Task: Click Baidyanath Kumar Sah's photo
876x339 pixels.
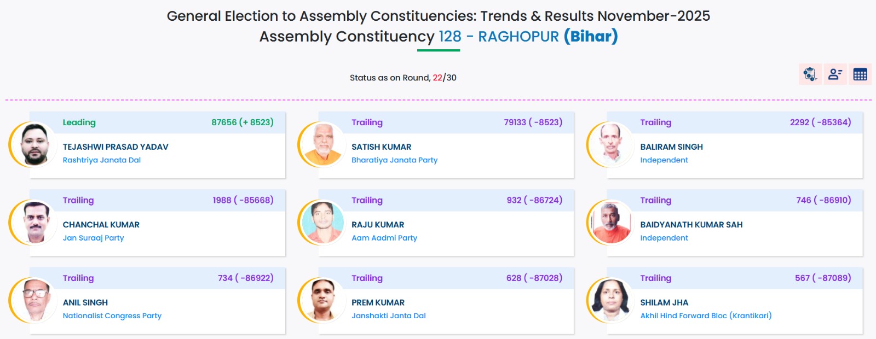Action: tap(612, 222)
